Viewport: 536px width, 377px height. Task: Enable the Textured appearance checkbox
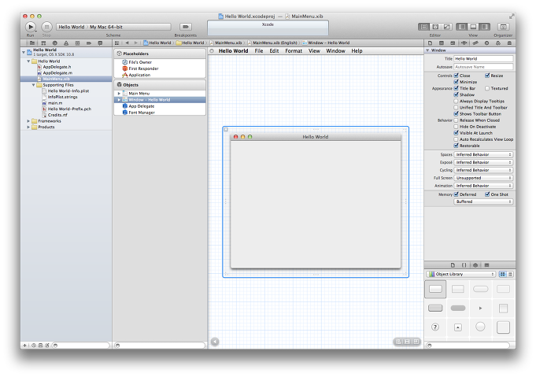coord(487,88)
